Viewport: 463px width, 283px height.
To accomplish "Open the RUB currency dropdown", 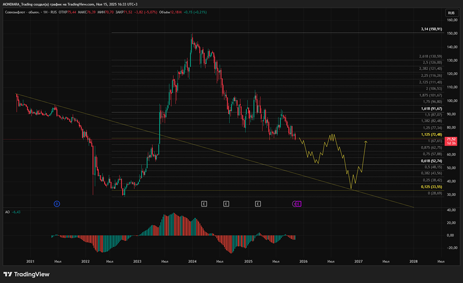I will pyautogui.click(x=450, y=13).
